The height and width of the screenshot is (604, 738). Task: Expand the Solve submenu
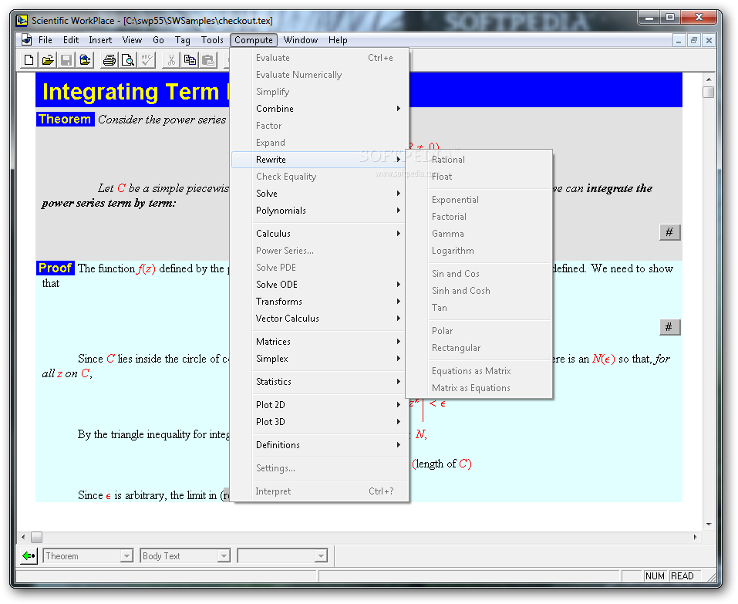tap(319, 194)
